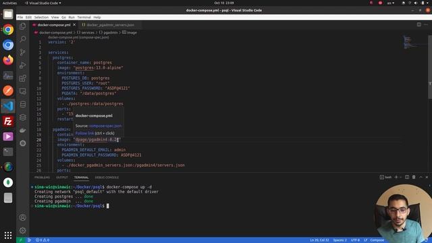
Task: Open the database view in activity bar
Action: point(23,105)
